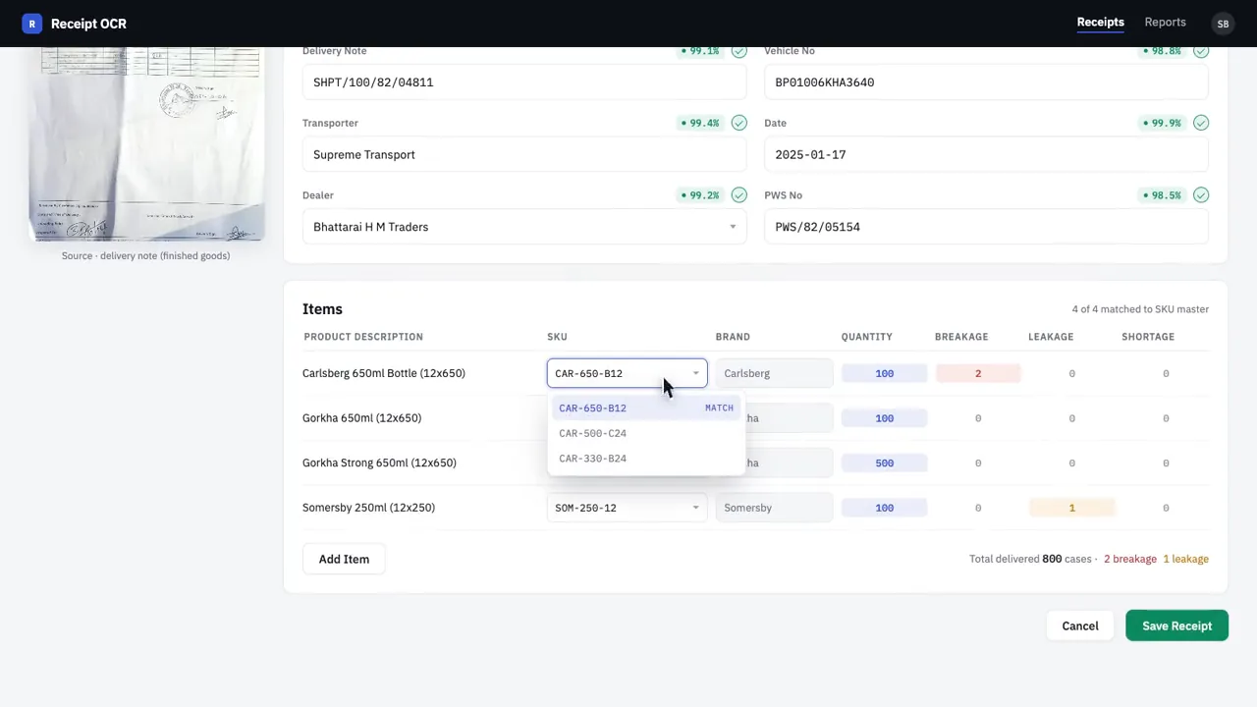Click the Delivery Note input field

pos(524,82)
